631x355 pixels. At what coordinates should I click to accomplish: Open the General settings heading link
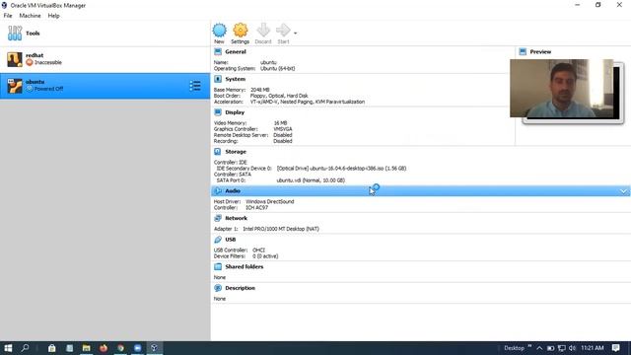coord(236,52)
